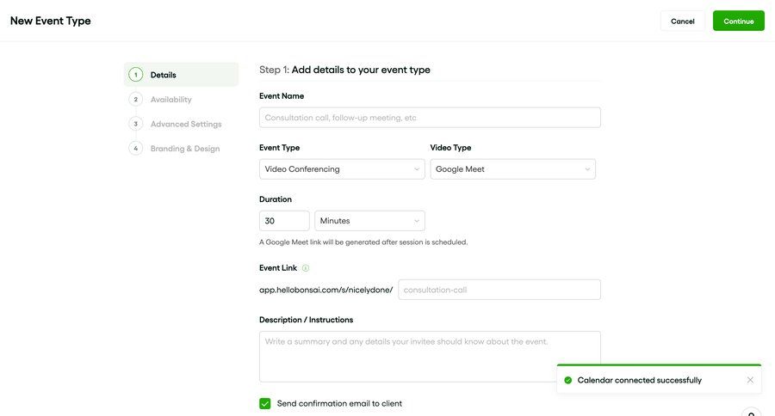
Task: Click step 3 circle icon for Advanced Settings
Action: pyautogui.click(x=135, y=124)
